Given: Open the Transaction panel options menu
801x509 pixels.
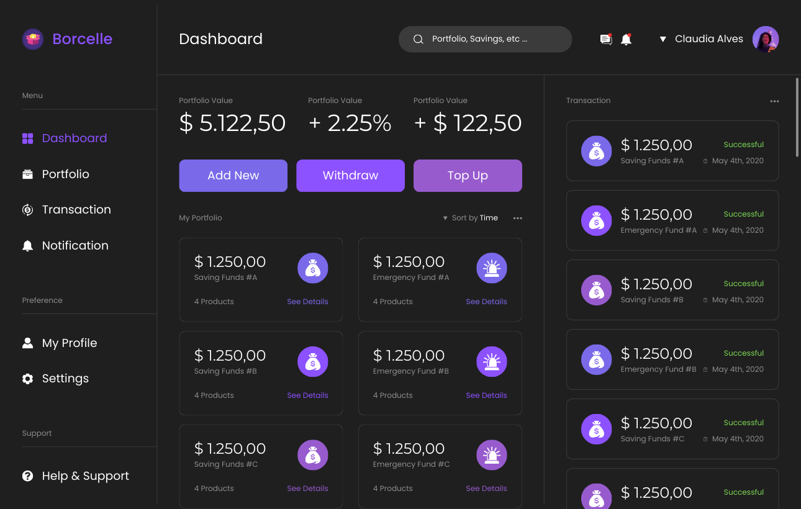Looking at the screenshot, I should coord(774,101).
